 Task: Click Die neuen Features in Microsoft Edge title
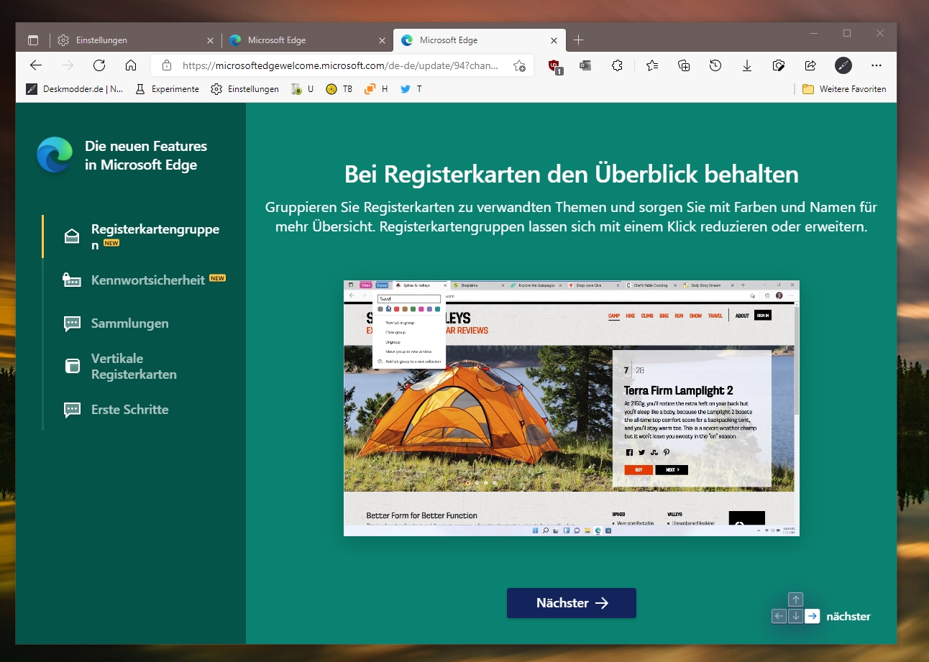click(146, 155)
